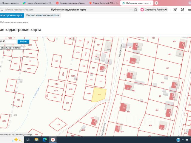The width and height of the screenshot is (191, 143).
Task: Select parcel 1870 on the map
Action: 4,121
